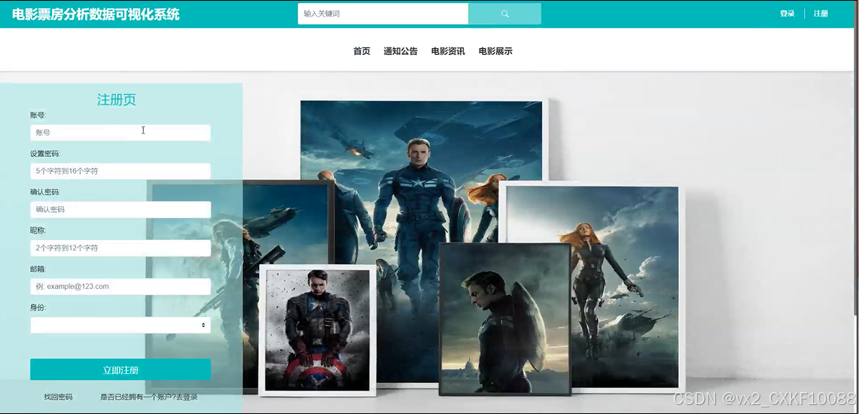Open the 注册 link in header
Viewport: 859px width, 414px height.
click(821, 14)
